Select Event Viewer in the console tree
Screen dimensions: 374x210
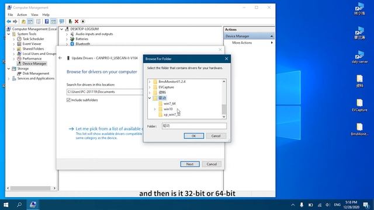[x=32, y=44]
